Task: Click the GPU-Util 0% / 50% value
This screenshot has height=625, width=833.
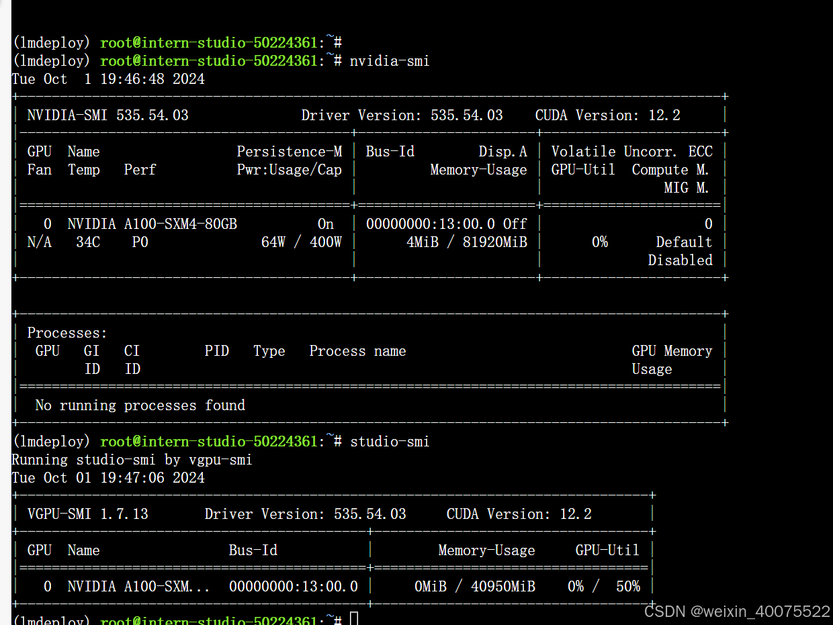Action: coord(604,586)
